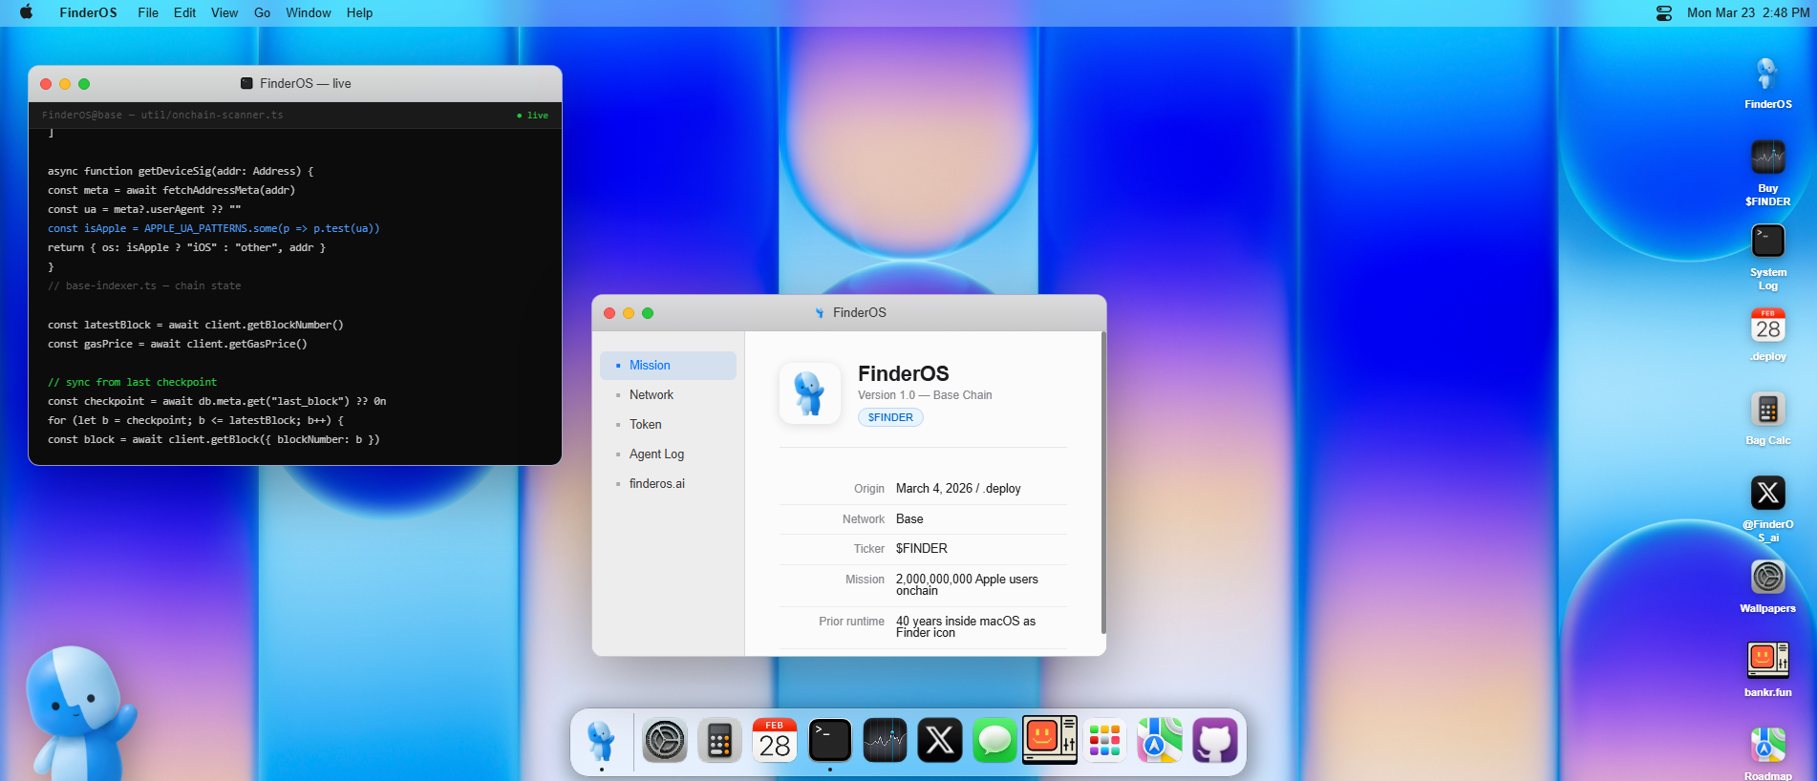Select Mission in the FinderOS sidebar
This screenshot has height=781, width=1817.
(x=668, y=366)
